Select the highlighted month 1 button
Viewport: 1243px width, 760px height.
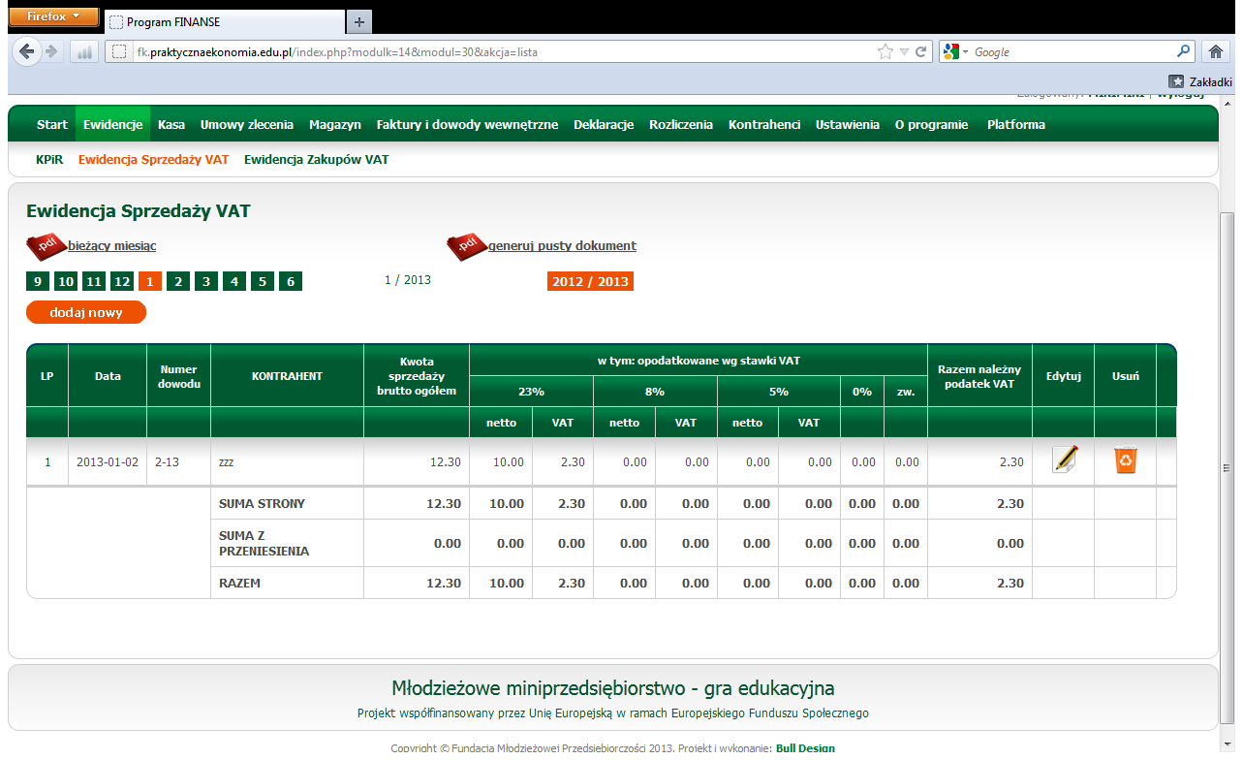click(x=150, y=281)
